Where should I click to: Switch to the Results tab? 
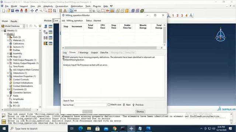click(14, 21)
